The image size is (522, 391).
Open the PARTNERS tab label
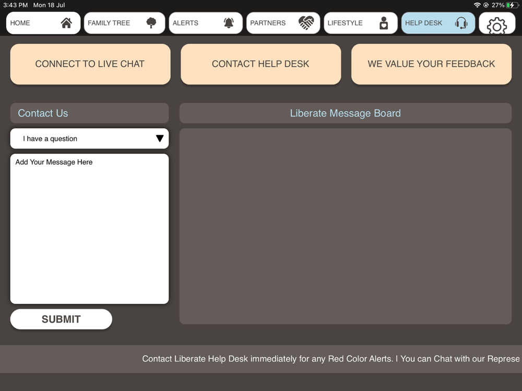(268, 23)
